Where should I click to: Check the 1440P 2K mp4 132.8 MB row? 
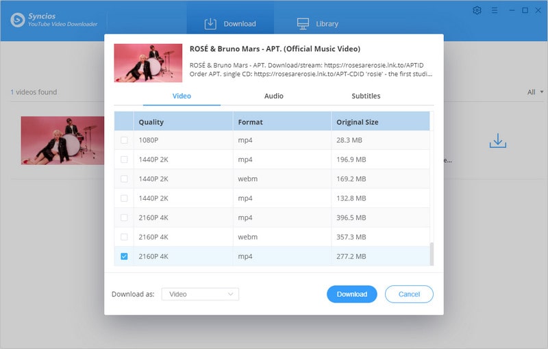(x=124, y=198)
